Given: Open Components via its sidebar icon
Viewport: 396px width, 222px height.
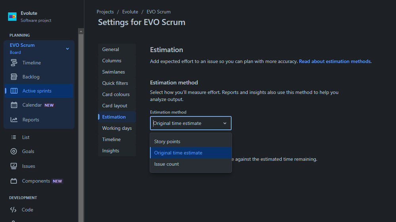Looking at the screenshot, I should (14, 181).
